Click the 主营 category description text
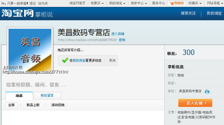224x125 pixels. pyautogui.click(x=196, y=117)
